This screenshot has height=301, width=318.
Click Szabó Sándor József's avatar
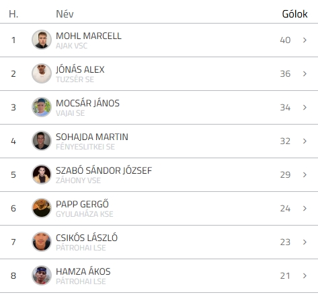point(42,174)
